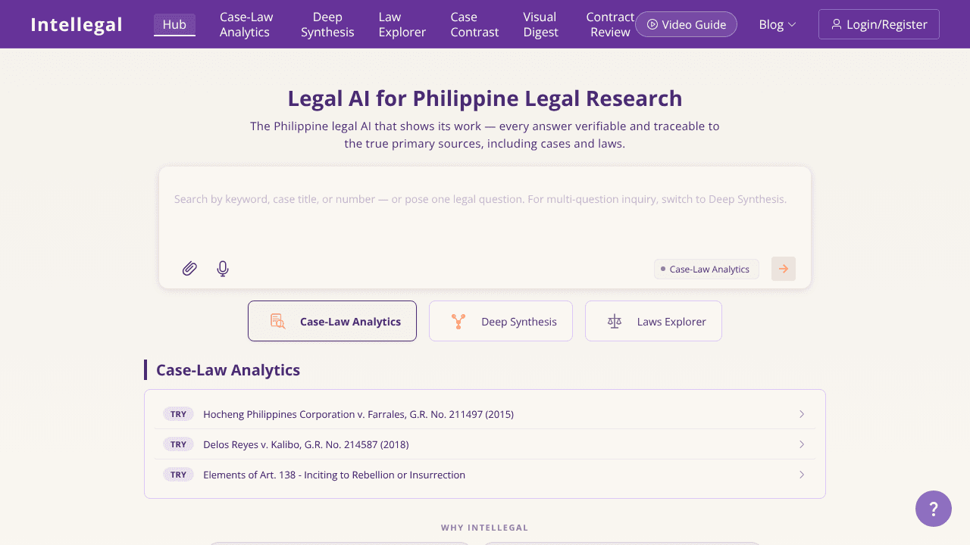
Task: Open Contract Review nav item
Action: pos(610,24)
